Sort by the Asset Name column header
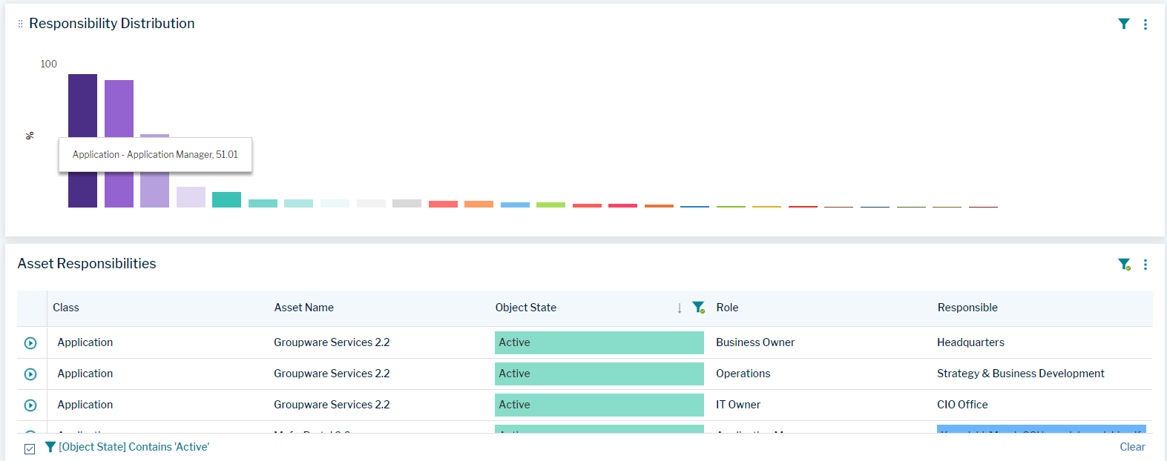The image size is (1167, 461). pos(303,308)
